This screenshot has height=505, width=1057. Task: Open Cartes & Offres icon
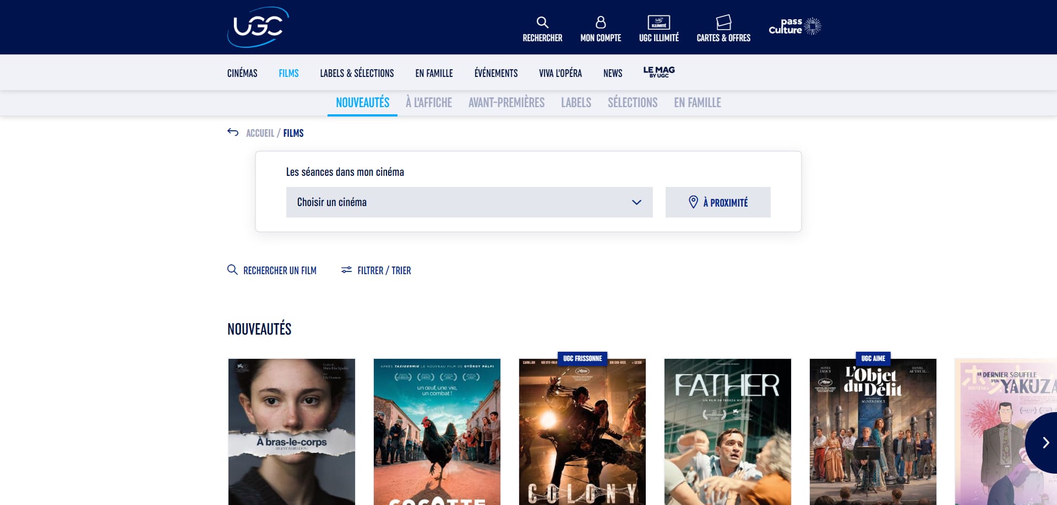723,23
